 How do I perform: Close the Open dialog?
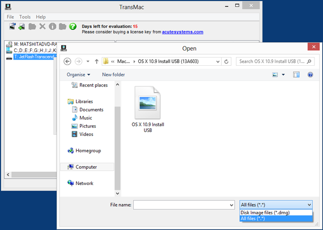pyautogui.click(x=313, y=47)
